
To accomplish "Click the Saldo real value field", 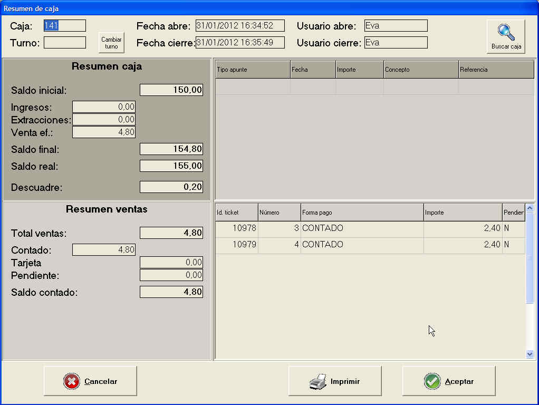I will click(x=171, y=166).
